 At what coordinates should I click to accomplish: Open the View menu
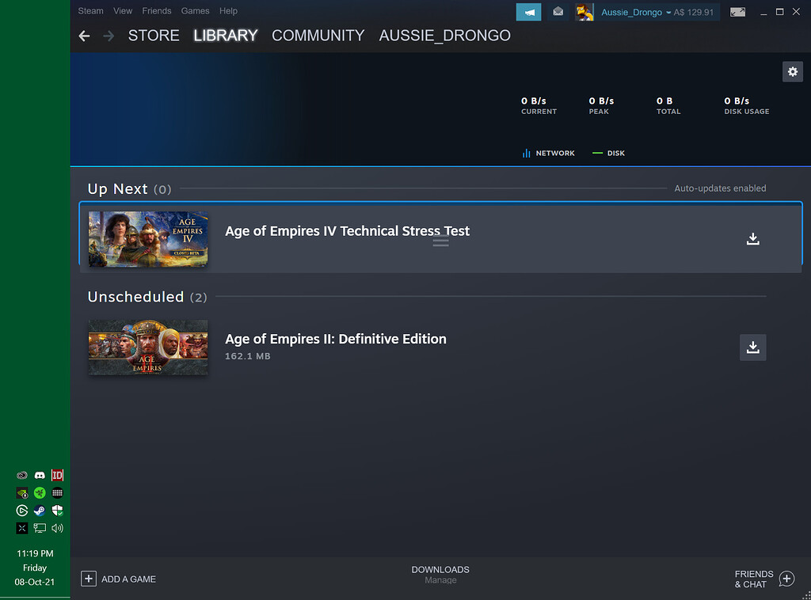click(122, 10)
